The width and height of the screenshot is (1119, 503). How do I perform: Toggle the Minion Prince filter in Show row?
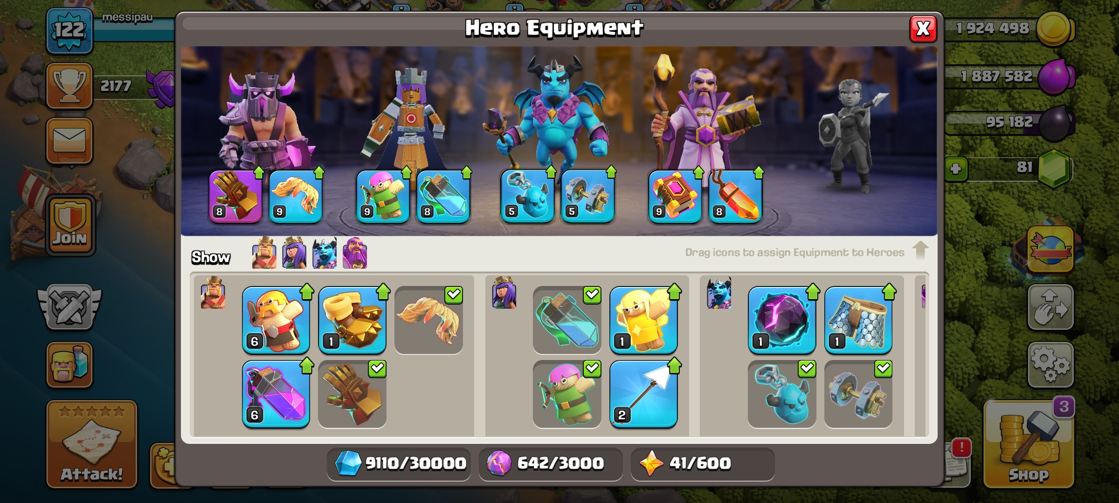tap(325, 253)
